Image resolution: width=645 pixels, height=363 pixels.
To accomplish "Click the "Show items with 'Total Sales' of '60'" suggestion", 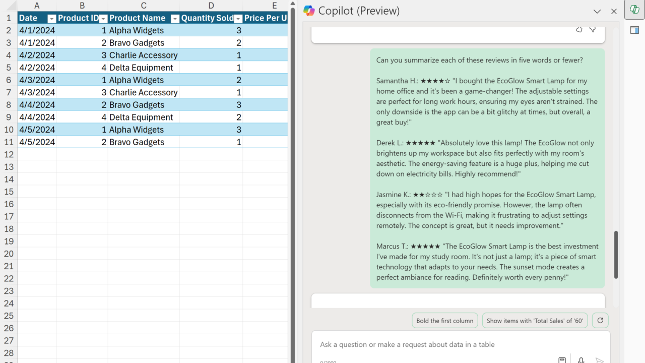I will click(x=535, y=321).
